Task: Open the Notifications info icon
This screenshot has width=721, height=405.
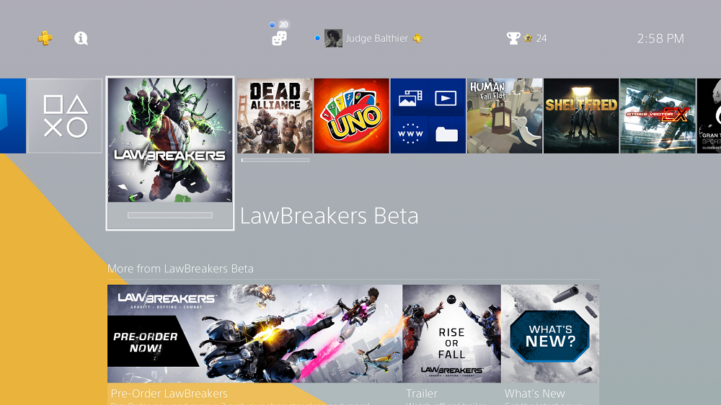Action: [81, 38]
